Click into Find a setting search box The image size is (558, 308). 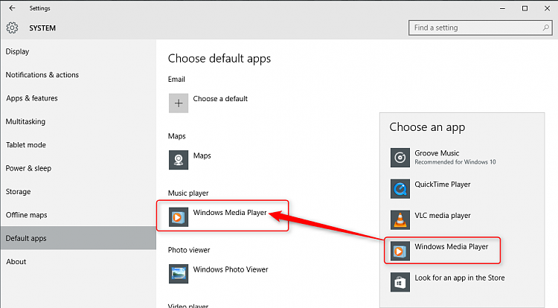coord(481,28)
